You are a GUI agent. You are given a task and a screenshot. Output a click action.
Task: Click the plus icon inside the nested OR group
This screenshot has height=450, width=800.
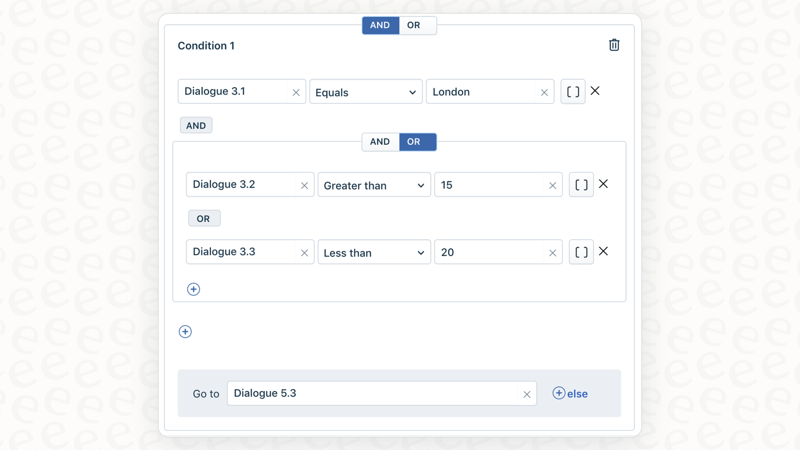coord(193,289)
